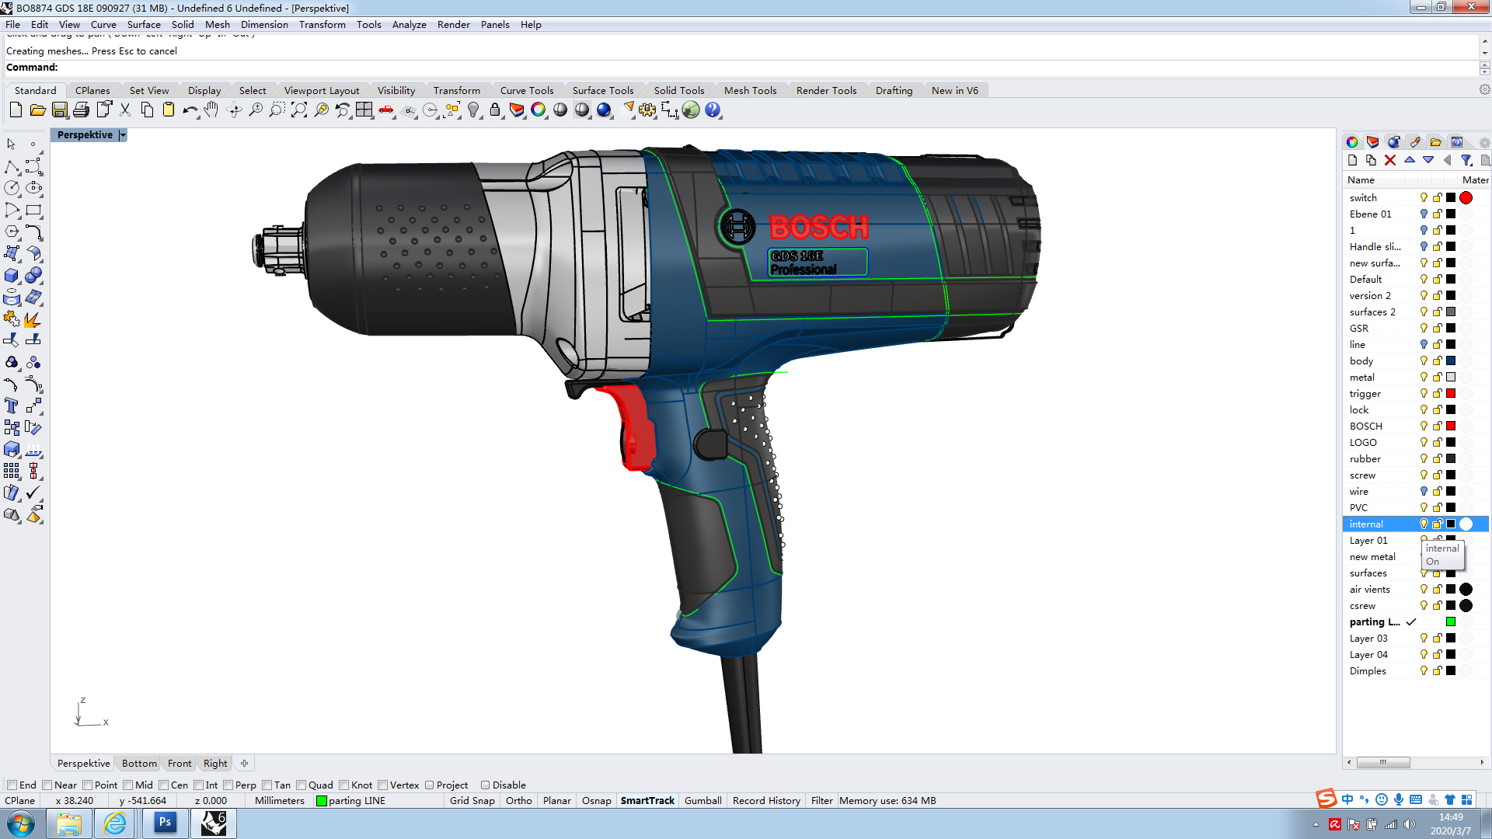Click the Pan hand tool icon
This screenshot has height=839, width=1492.
click(x=211, y=110)
